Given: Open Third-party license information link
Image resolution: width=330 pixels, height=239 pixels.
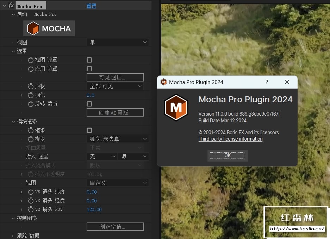Looking at the screenshot, I should click(230, 139).
